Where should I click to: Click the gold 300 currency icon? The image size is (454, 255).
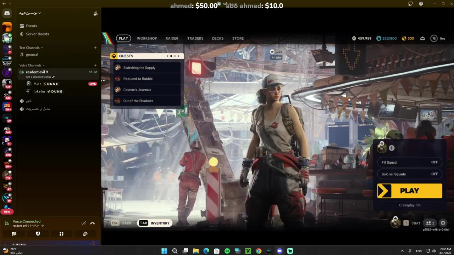[x=404, y=38]
